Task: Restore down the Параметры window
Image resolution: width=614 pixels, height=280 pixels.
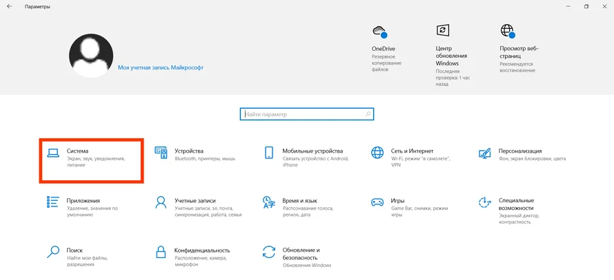Action: 586,7
